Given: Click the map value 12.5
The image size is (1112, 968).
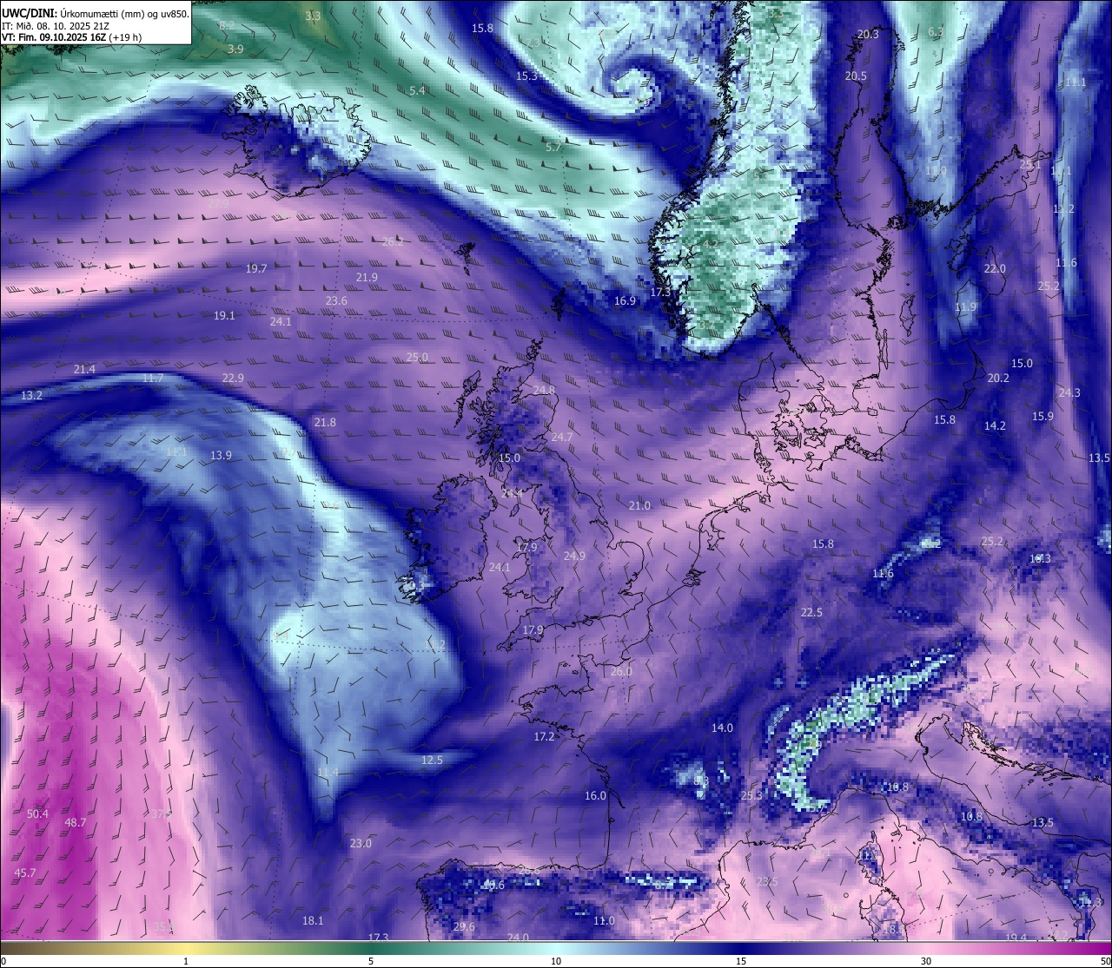Looking at the screenshot, I should [x=432, y=761].
